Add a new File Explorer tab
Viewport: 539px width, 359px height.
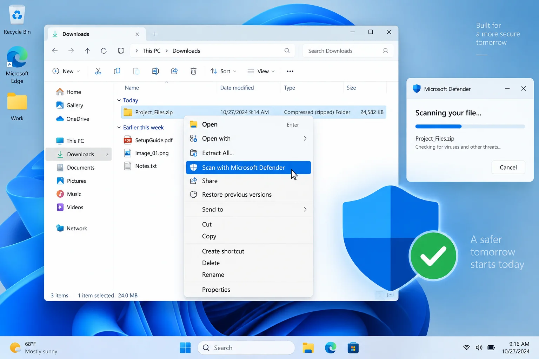pyautogui.click(x=155, y=34)
